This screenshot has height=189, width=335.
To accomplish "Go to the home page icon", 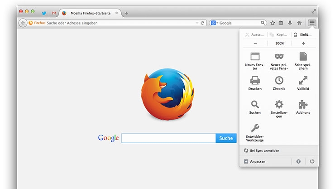I will 299,23.
